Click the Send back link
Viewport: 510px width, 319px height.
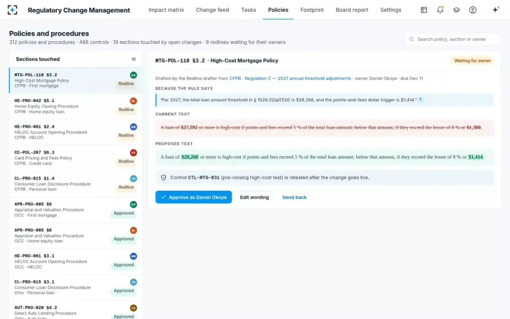295,197
